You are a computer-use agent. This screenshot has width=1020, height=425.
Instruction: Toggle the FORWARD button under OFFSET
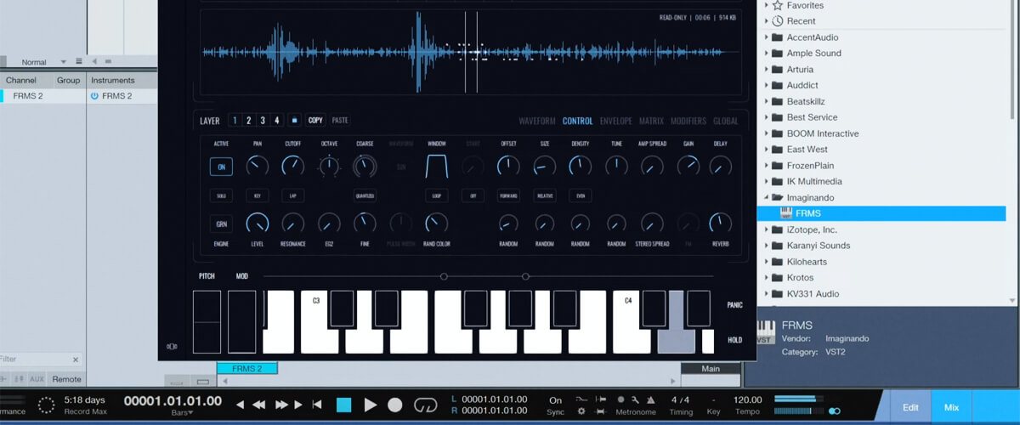[x=508, y=195]
